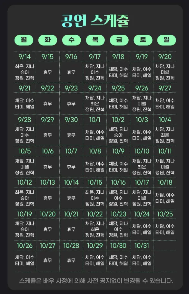Click the 10/2 date label

(118, 119)
